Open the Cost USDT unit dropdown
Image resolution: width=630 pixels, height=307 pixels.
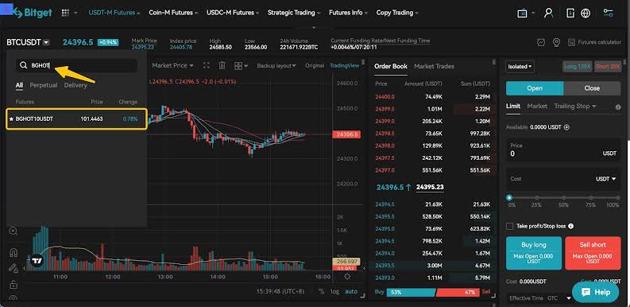pos(606,179)
